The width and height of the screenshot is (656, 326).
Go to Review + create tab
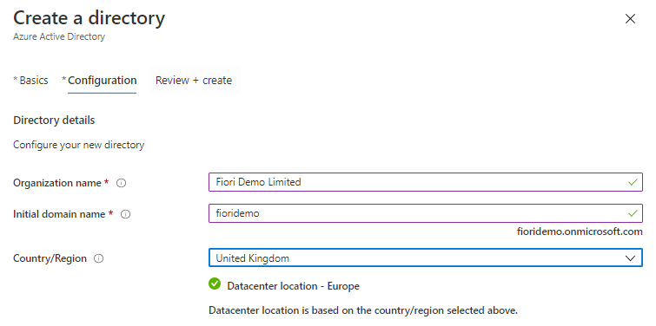coord(194,80)
